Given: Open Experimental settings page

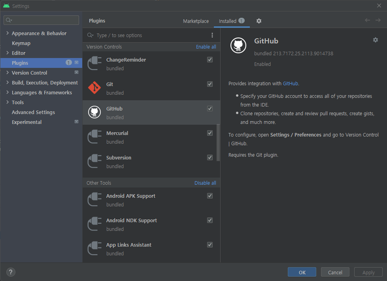Looking at the screenshot, I should [x=26, y=122].
